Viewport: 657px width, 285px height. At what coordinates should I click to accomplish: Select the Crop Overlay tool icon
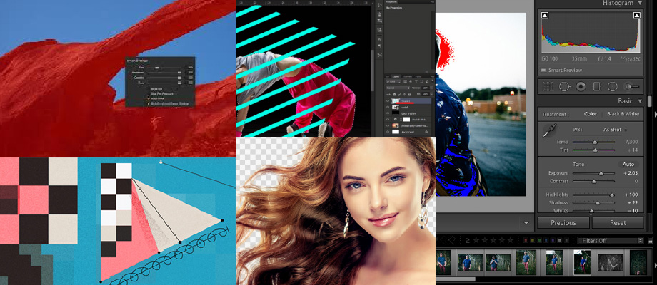pyautogui.click(x=548, y=86)
